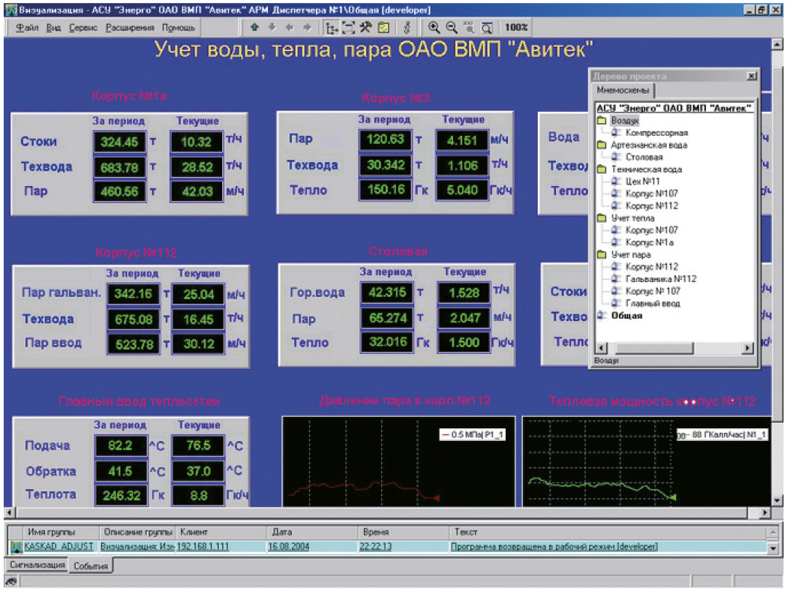Click the main view scroll-up arrow
This screenshot has height=591, width=787.
coord(777,44)
